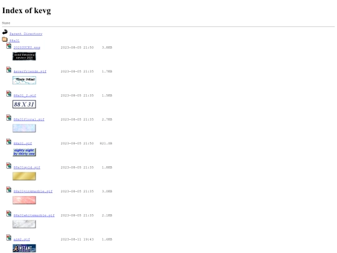Viewport: 337px width, 253px height.
Task: Open the .png file link above the black banner
Action: [27, 47]
